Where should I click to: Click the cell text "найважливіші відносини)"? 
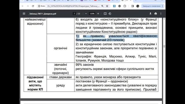(35, 21)
